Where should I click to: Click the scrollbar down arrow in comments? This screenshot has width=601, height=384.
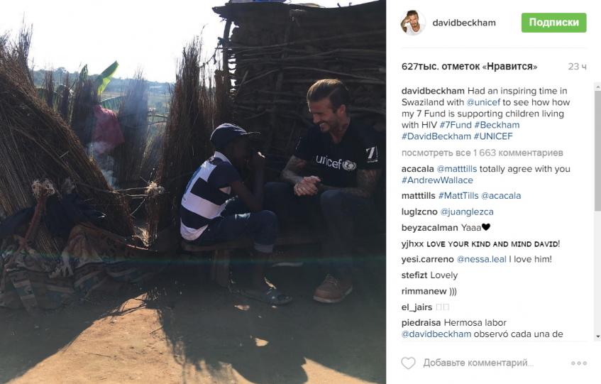597,336
